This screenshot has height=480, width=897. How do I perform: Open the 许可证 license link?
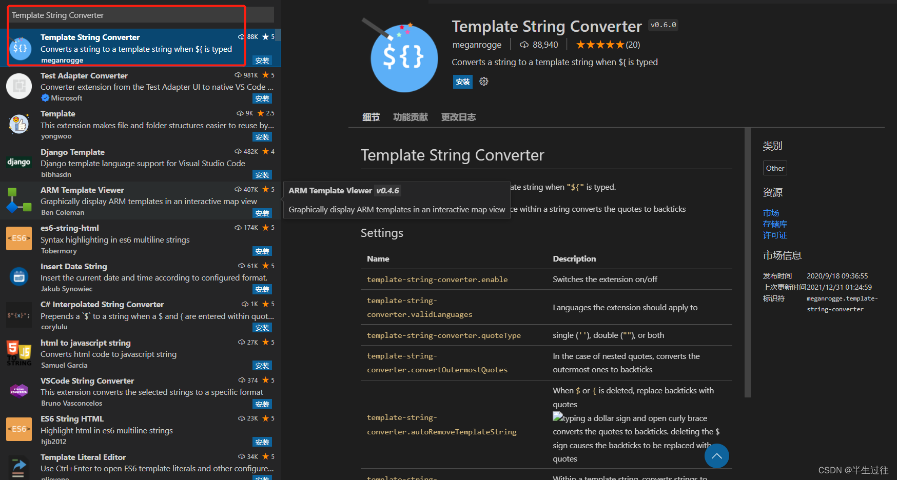pyautogui.click(x=775, y=235)
